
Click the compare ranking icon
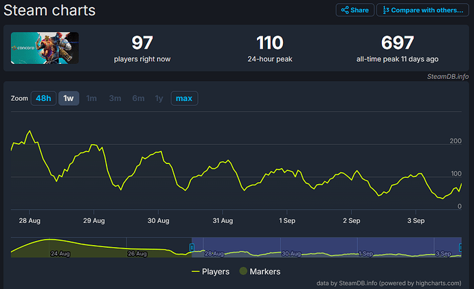pos(386,10)
